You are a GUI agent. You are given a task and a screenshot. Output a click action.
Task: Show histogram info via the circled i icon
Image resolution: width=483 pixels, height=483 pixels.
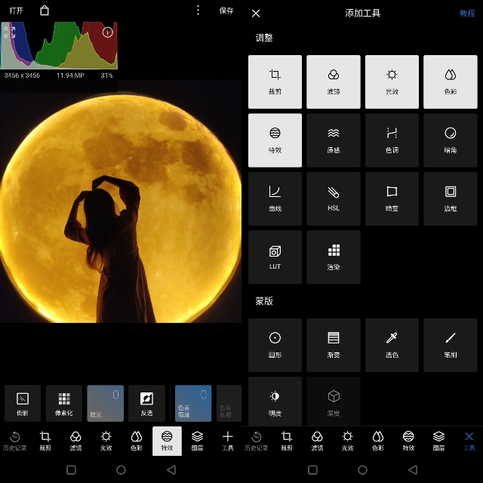(107, 32)
